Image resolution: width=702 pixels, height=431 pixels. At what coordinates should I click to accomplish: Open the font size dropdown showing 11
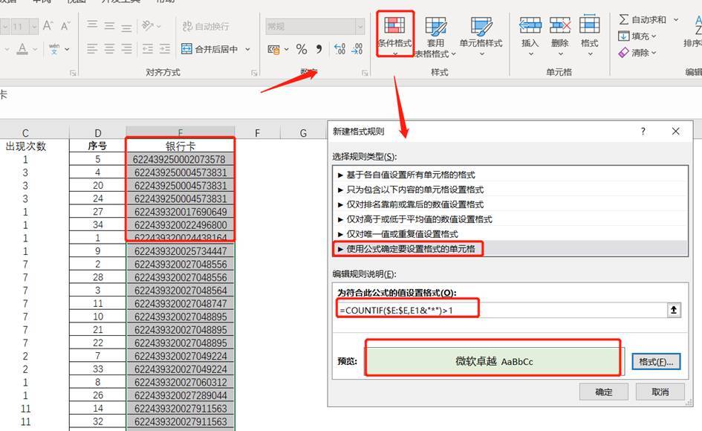[x=34, y=27]
